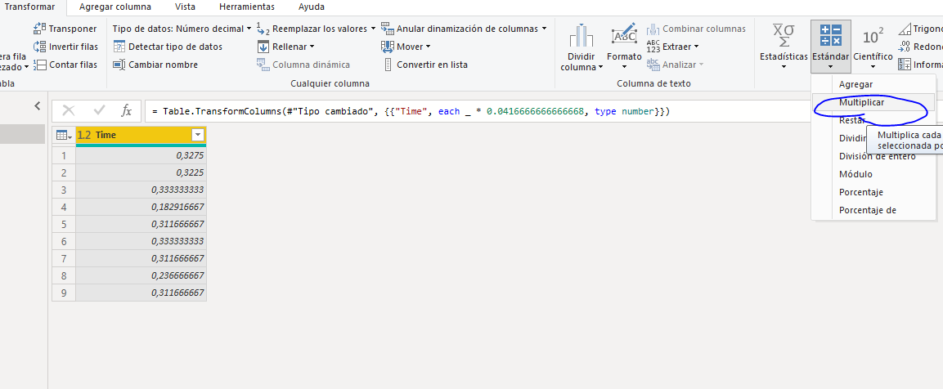Open the Time column filter dropdown
Image resolution: width=943 pixels, height=389 pixels.
pos(197,136)
